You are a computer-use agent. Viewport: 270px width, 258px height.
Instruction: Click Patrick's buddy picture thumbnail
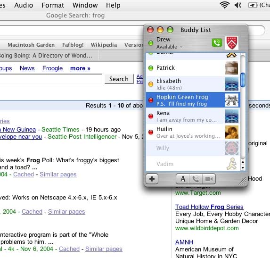coord(232,68)
